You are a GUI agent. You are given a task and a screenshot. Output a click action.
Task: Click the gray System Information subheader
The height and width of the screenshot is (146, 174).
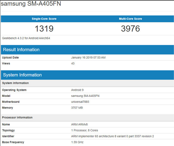click(x=87, y=83)
